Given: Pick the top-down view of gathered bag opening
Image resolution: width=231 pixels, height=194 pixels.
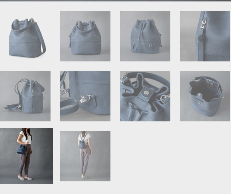Looking at the screenshot, I should point(145,96).
